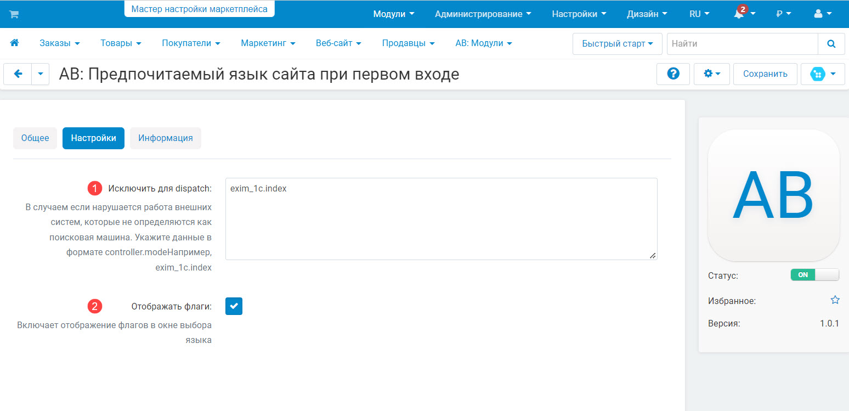Click the Найти search field
The height and width of the screenshot is (411, 849).
742,43
